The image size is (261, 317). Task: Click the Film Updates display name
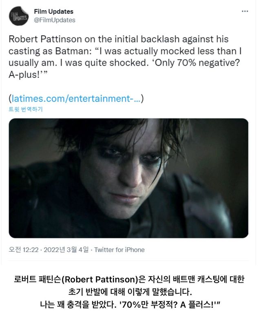point(53,11)
